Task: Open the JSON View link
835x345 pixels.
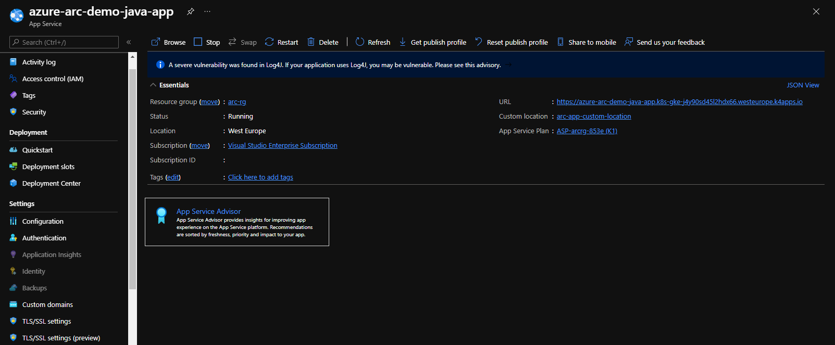Action: pyautogui.click(x=803, y=85)
